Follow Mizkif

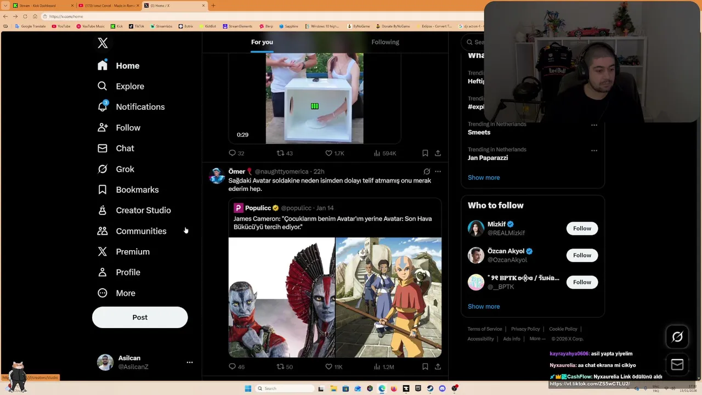click(582, 228)
